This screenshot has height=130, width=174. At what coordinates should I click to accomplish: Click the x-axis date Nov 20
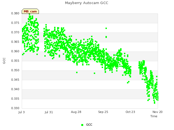click(157, 112)
